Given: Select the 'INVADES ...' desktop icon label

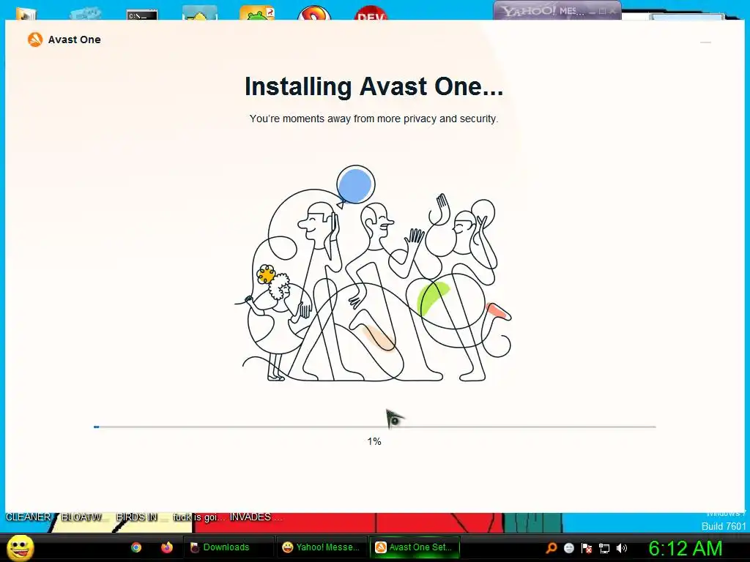Looking at the screenshot, I should (x=256, y=517).
